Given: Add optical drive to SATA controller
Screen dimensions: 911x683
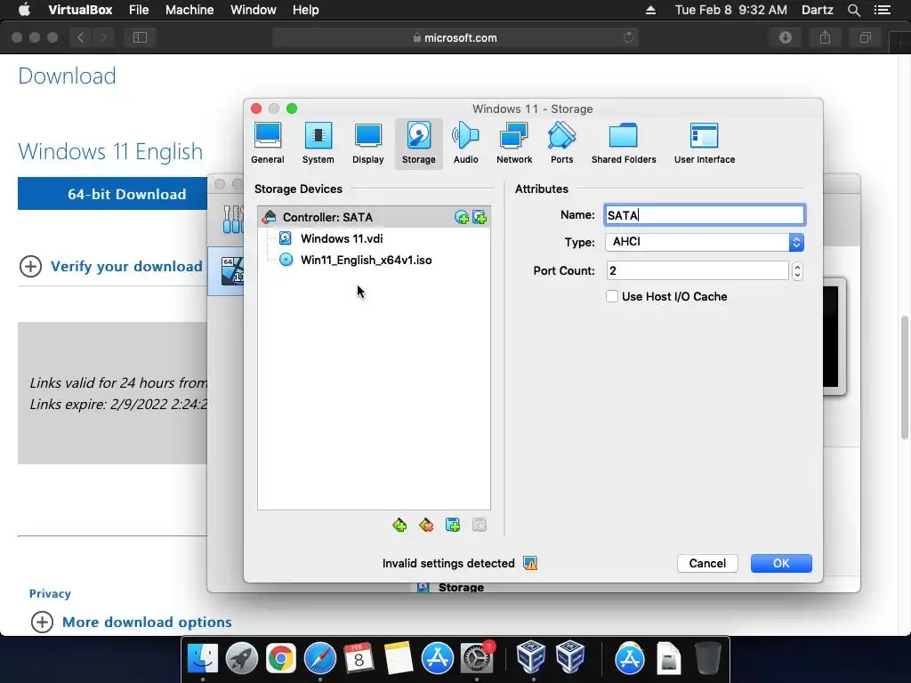Looking at the screenshot, I should tap(462, 217).
